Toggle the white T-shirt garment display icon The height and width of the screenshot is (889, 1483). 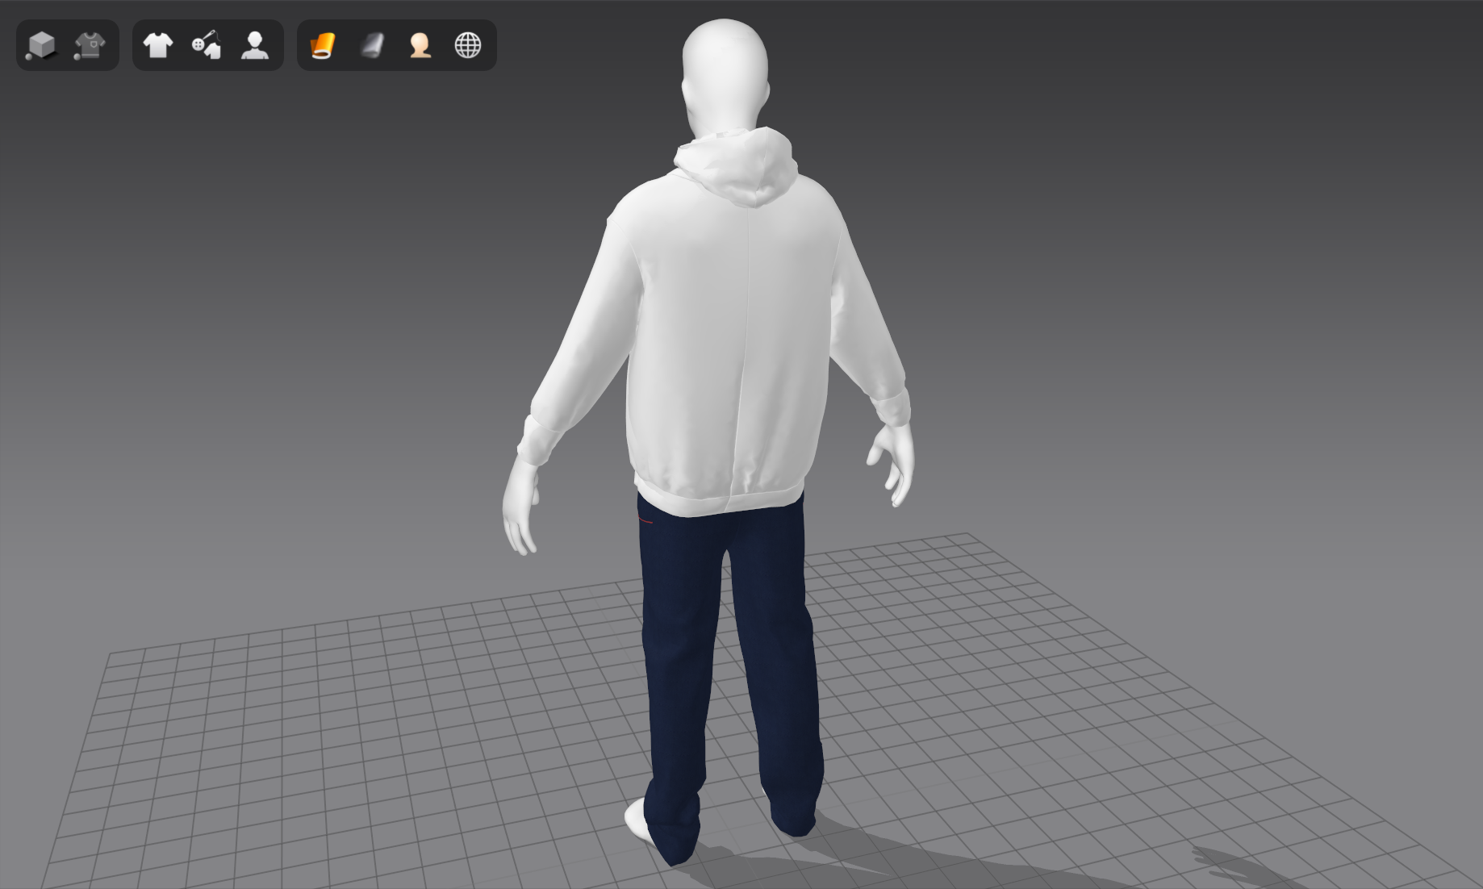click(158, 45)
